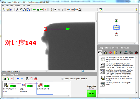This screenshot has height=99, width=140.
Task: Click the Save script floppy disk icon
Action: 11,10
